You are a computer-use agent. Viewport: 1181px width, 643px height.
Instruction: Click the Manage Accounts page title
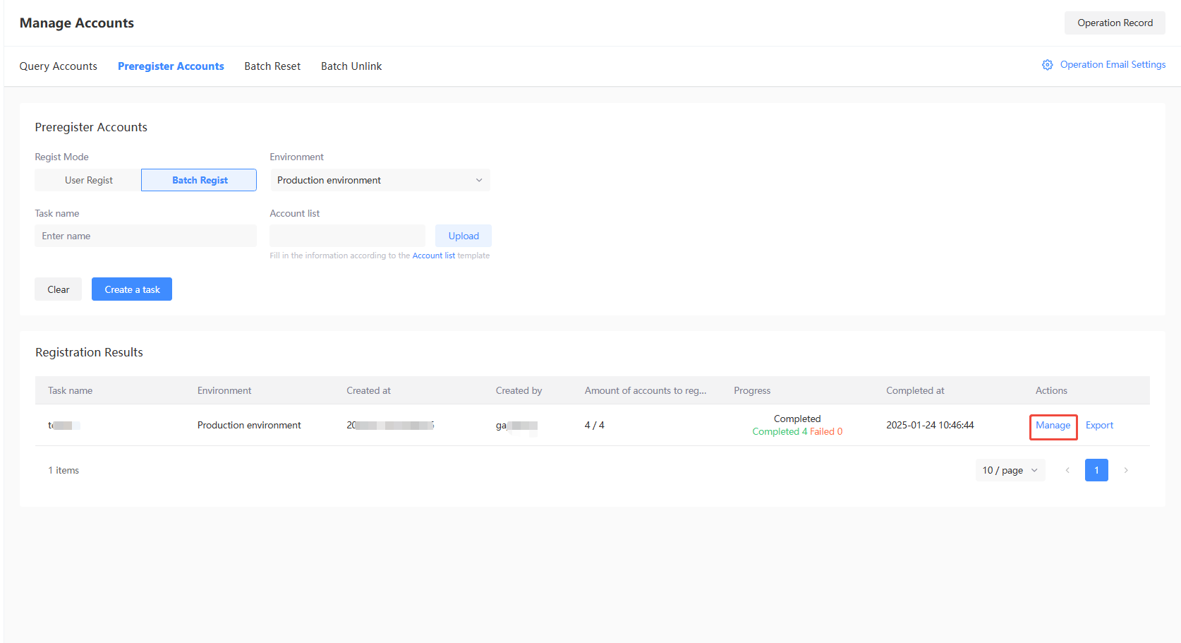pyautogui.click(x=77, y=23)
